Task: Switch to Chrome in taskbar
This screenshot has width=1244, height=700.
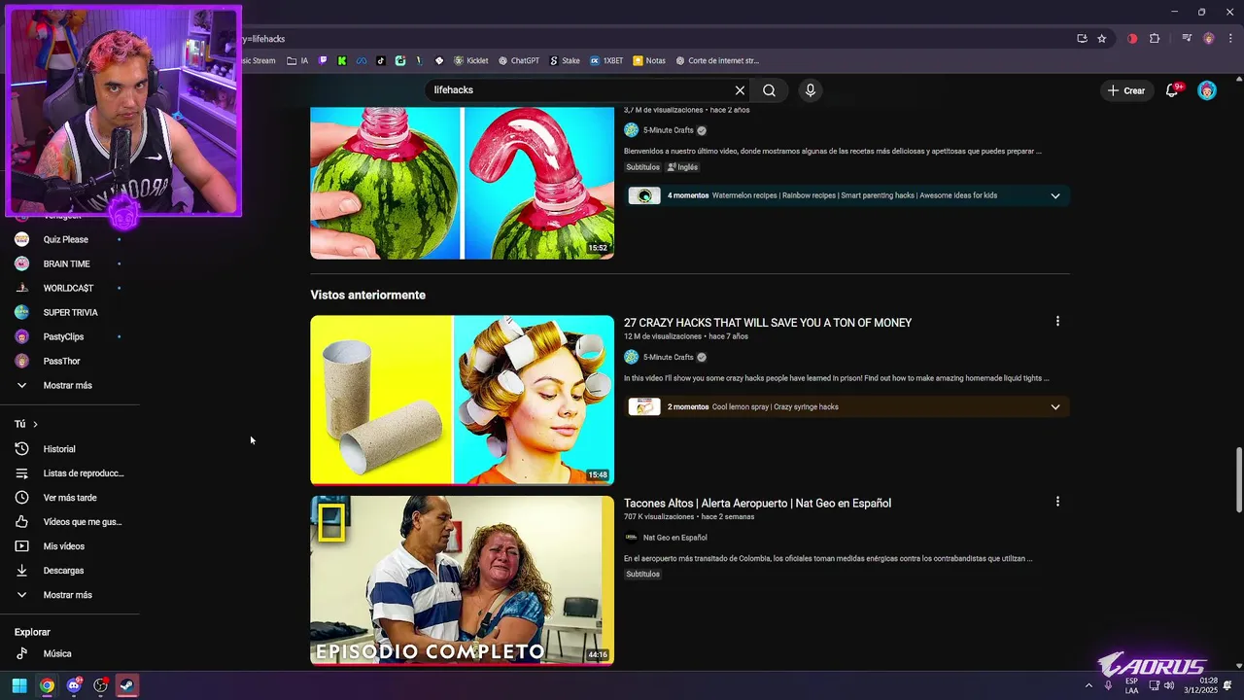Action: tap(47, 685)
